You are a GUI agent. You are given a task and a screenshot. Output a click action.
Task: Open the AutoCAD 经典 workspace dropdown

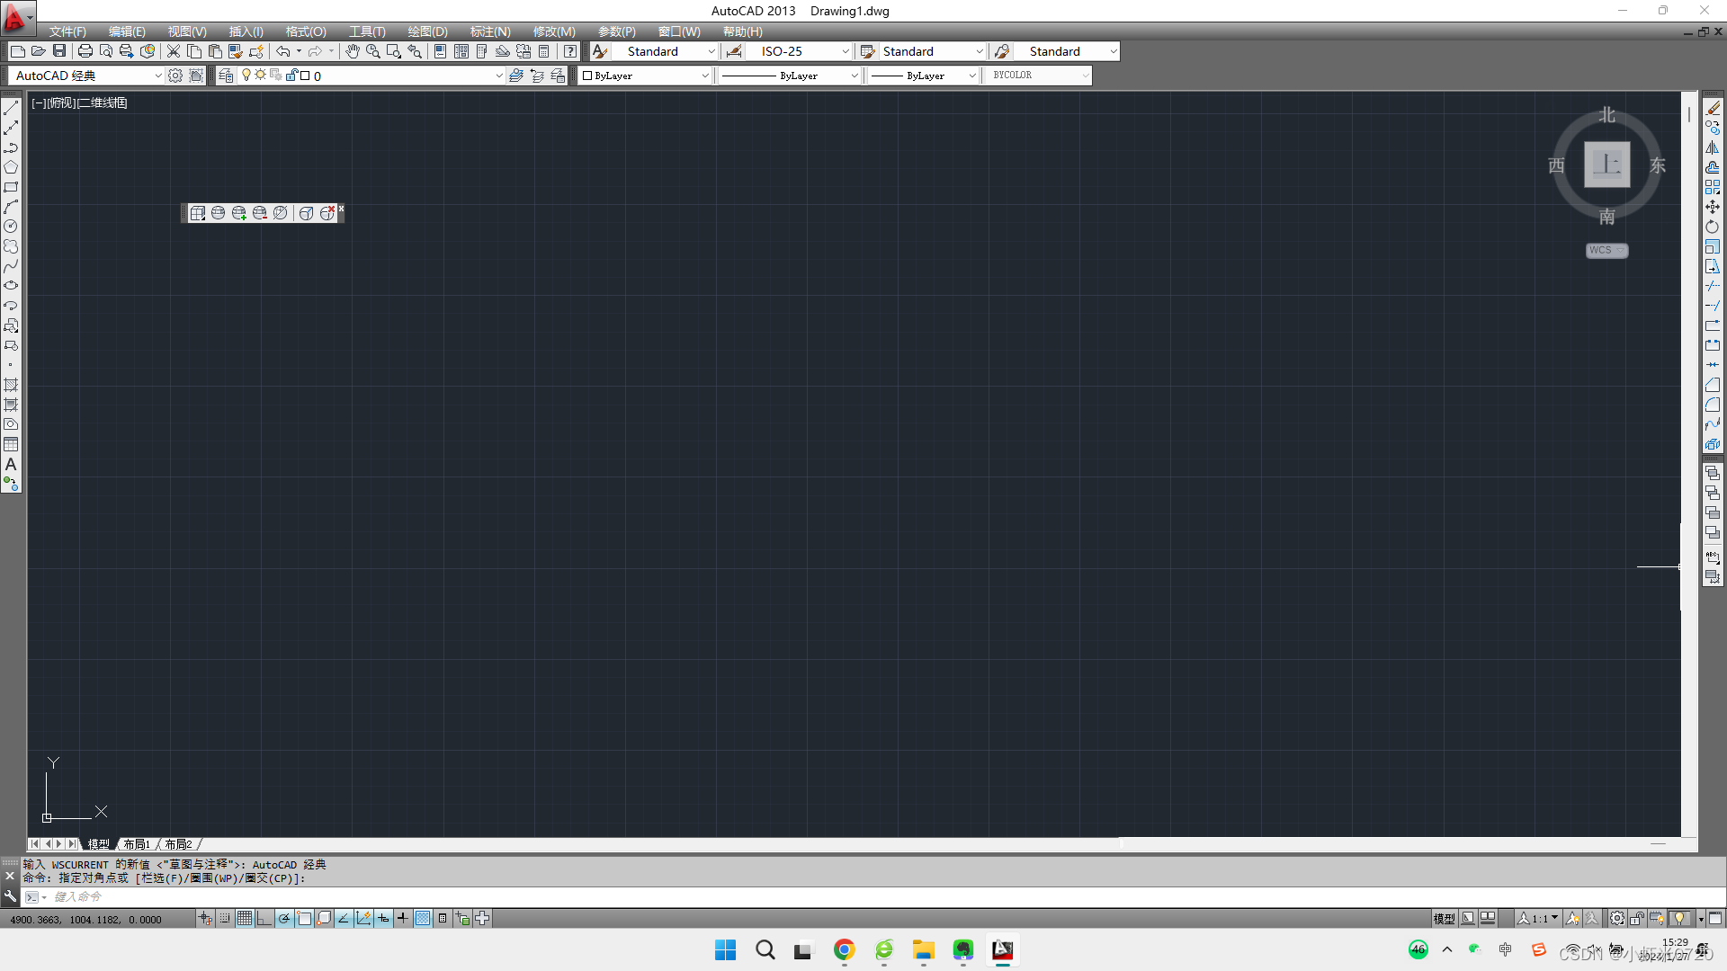point(158,76)
